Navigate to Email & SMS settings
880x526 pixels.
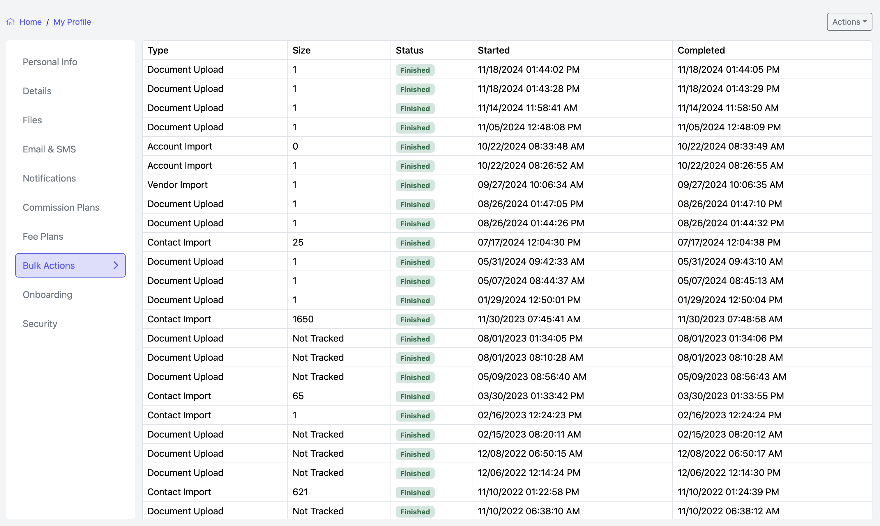tap(49, 149)
